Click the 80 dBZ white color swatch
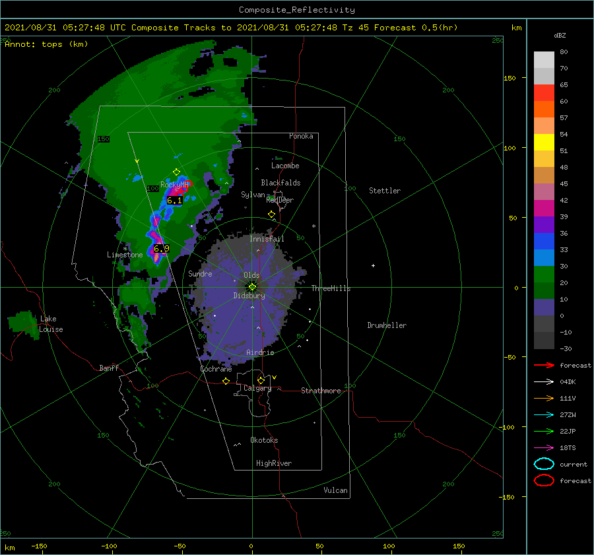 point(544,59)
